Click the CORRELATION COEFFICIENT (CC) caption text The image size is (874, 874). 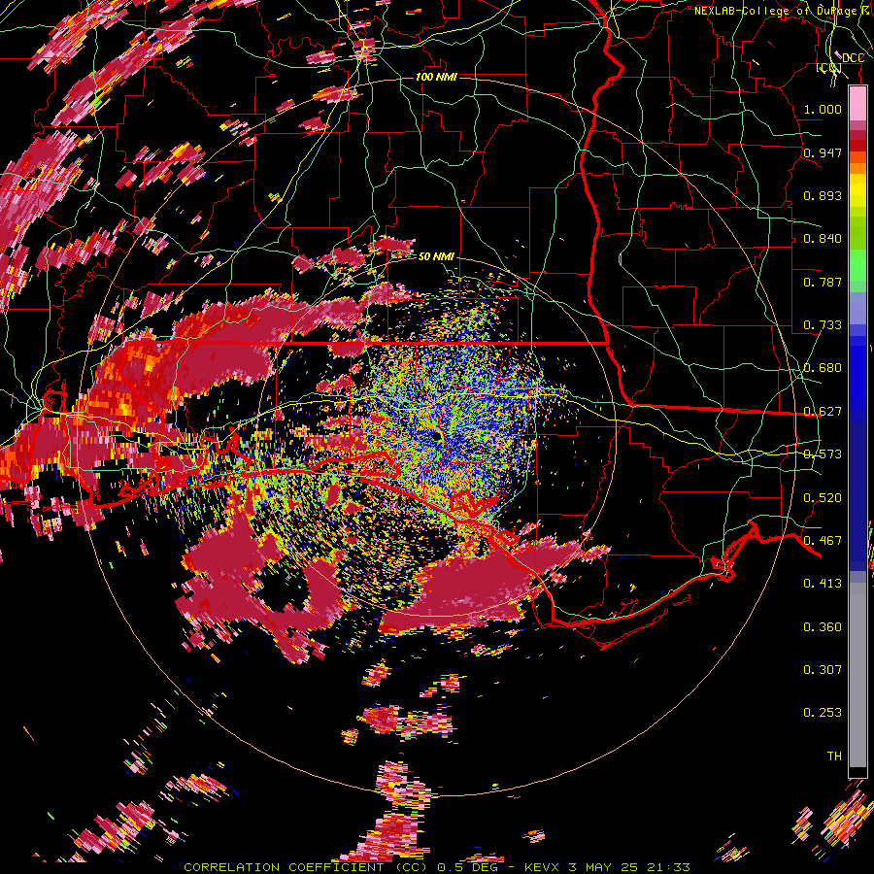306,867
